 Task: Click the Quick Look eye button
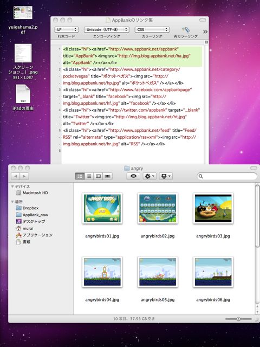coord(133,176)
